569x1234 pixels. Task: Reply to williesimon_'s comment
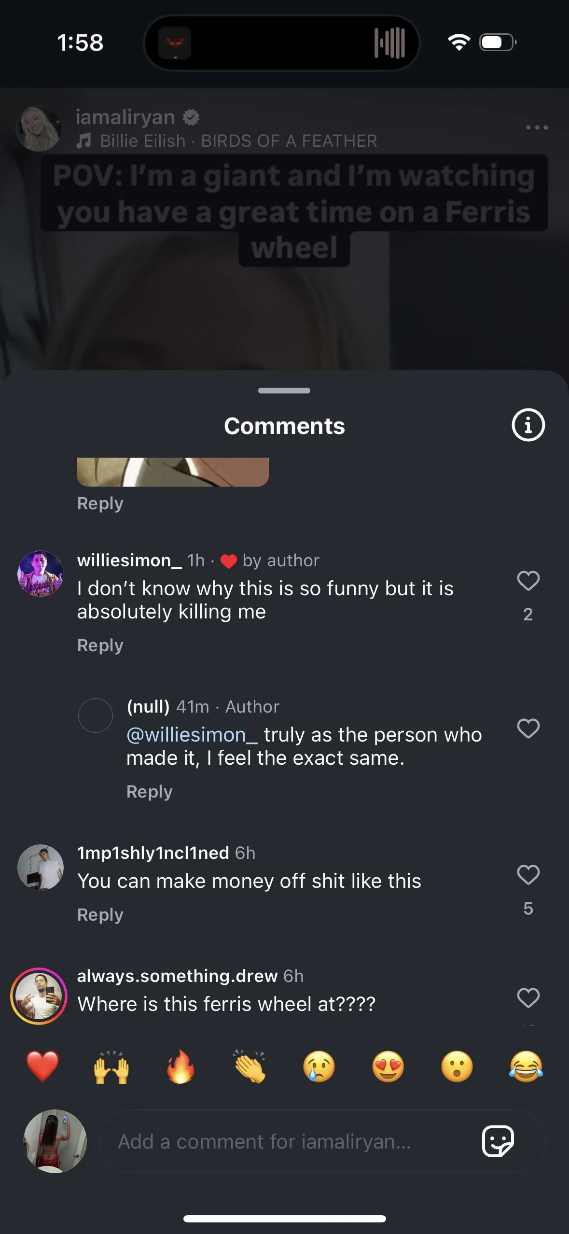pyautogui.click(x=100, y=645)
